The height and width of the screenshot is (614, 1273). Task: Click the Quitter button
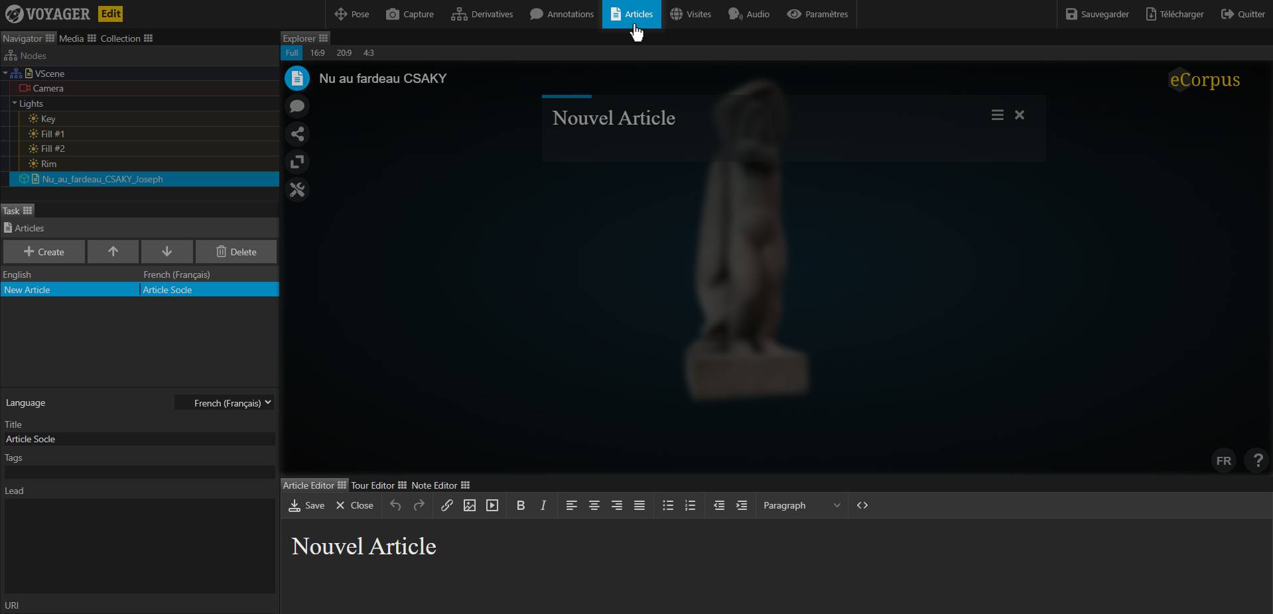point(1243,14)
